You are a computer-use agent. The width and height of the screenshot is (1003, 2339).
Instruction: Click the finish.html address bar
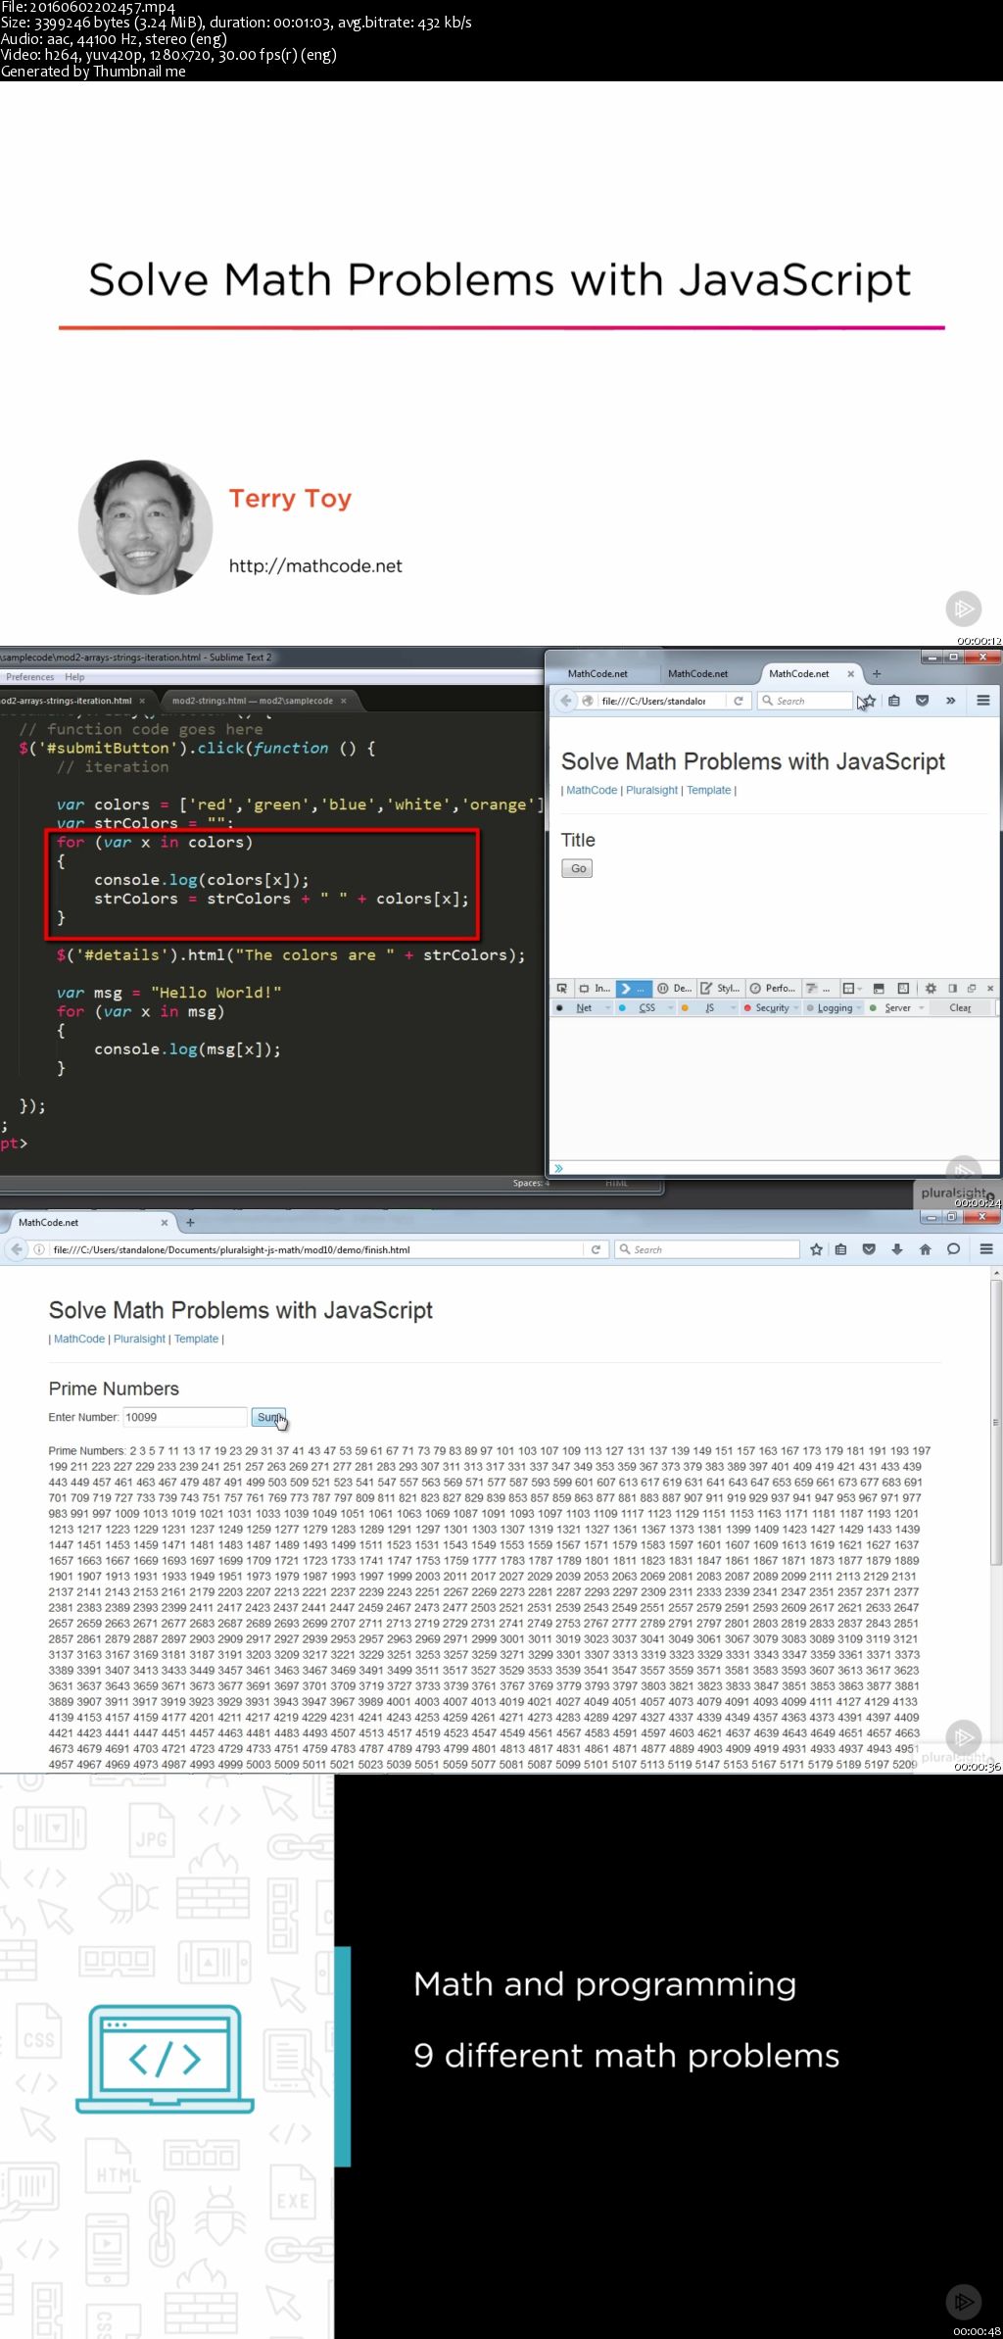pyautogui.click(x=317, y=1249)
